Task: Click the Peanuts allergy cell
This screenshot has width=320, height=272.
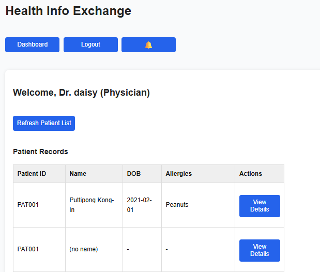Action: click(177, 205)
